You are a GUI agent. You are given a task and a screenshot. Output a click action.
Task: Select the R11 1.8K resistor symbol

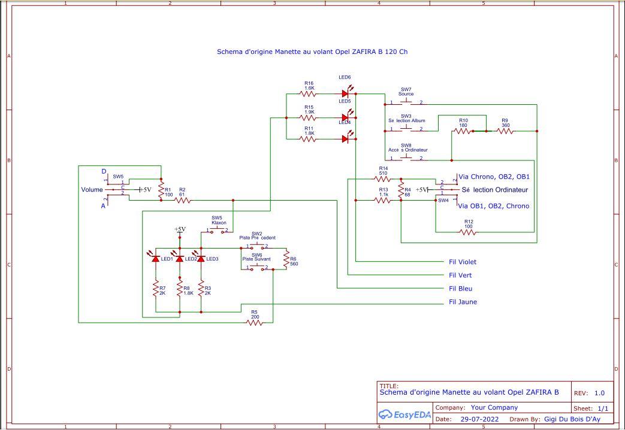tap(308, 139)
